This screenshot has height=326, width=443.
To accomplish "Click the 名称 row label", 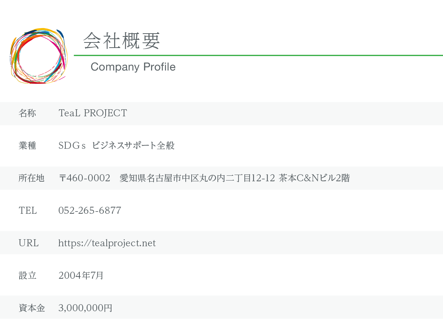I will [x=27, y=113].
